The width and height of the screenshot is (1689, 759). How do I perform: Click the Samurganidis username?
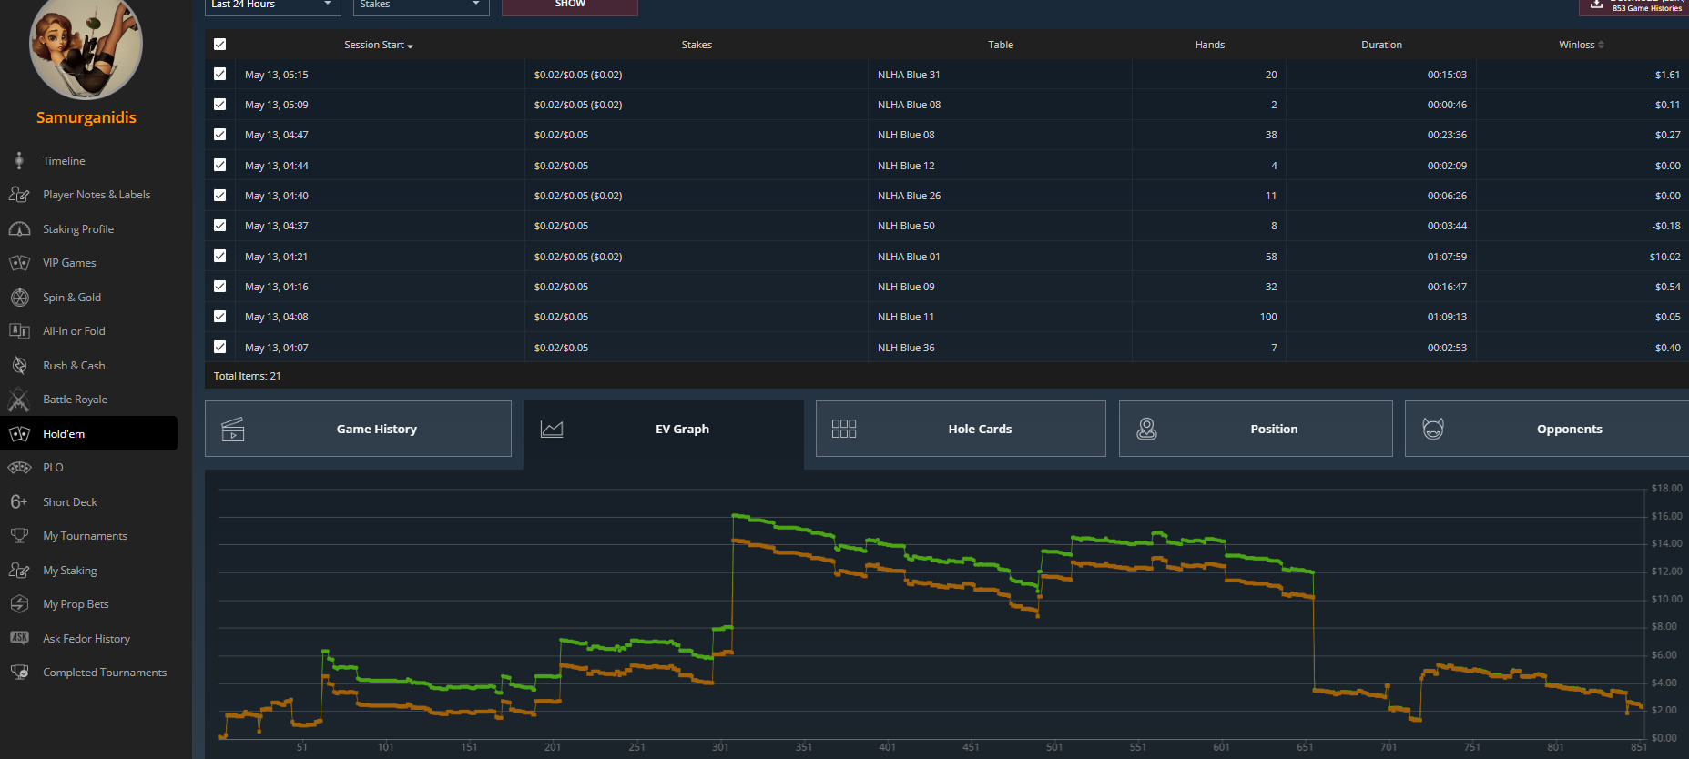pos(86,117)
